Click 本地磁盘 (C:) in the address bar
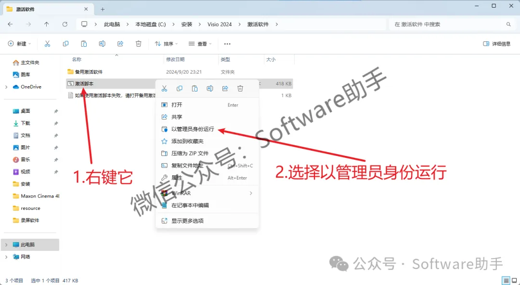Viewport: 520px width, 285px height. click(151, 24)
